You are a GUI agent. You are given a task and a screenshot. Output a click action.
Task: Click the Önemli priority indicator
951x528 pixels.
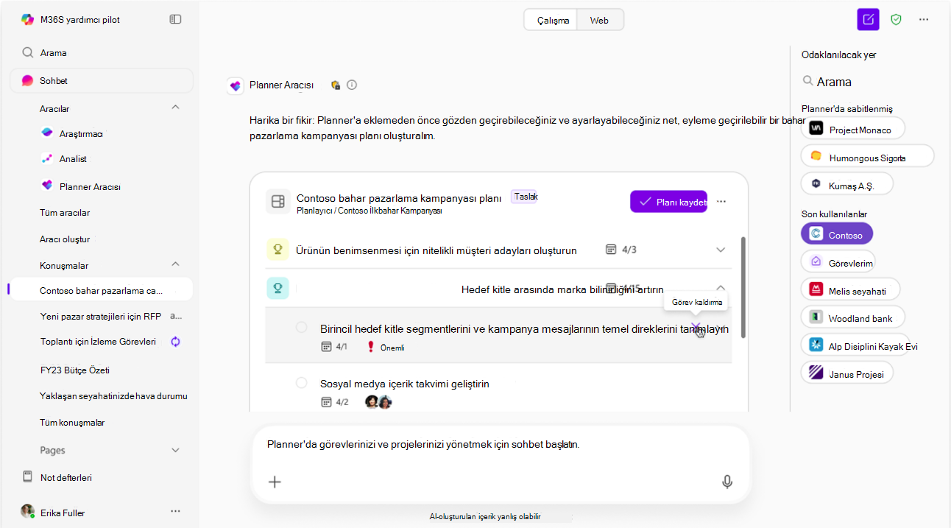[385, 347]
